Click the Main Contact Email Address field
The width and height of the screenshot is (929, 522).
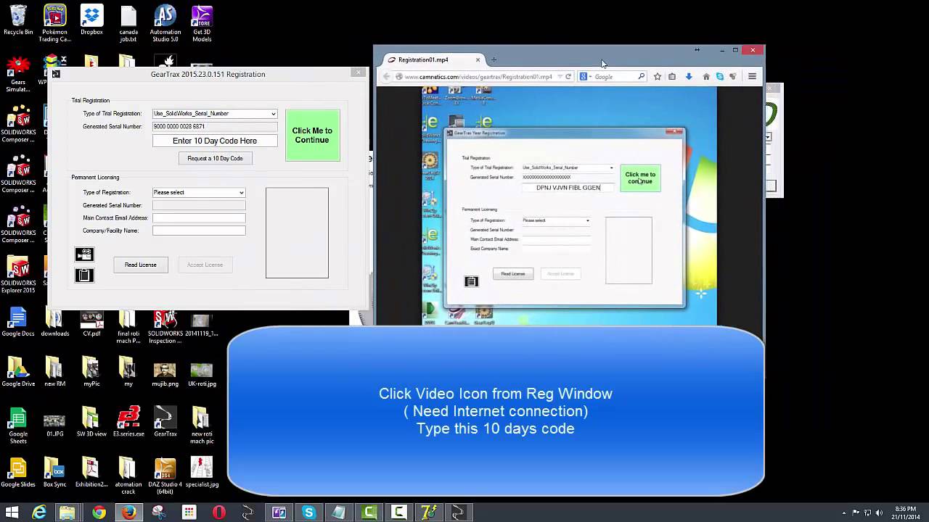coord(199,217)
